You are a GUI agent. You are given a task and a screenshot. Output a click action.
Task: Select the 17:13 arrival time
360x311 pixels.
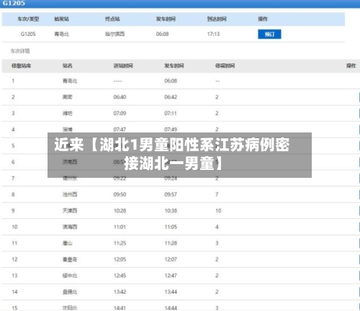[213, 34]
